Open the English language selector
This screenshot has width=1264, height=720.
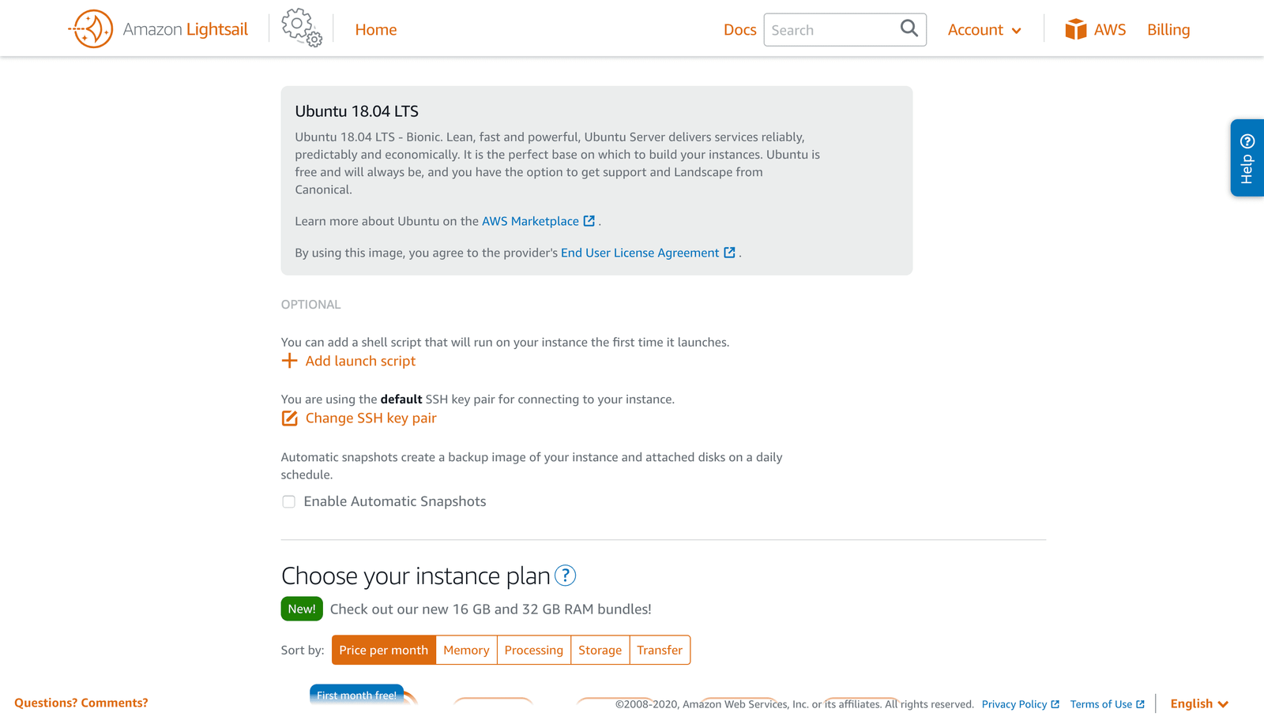pos(1198,703)
